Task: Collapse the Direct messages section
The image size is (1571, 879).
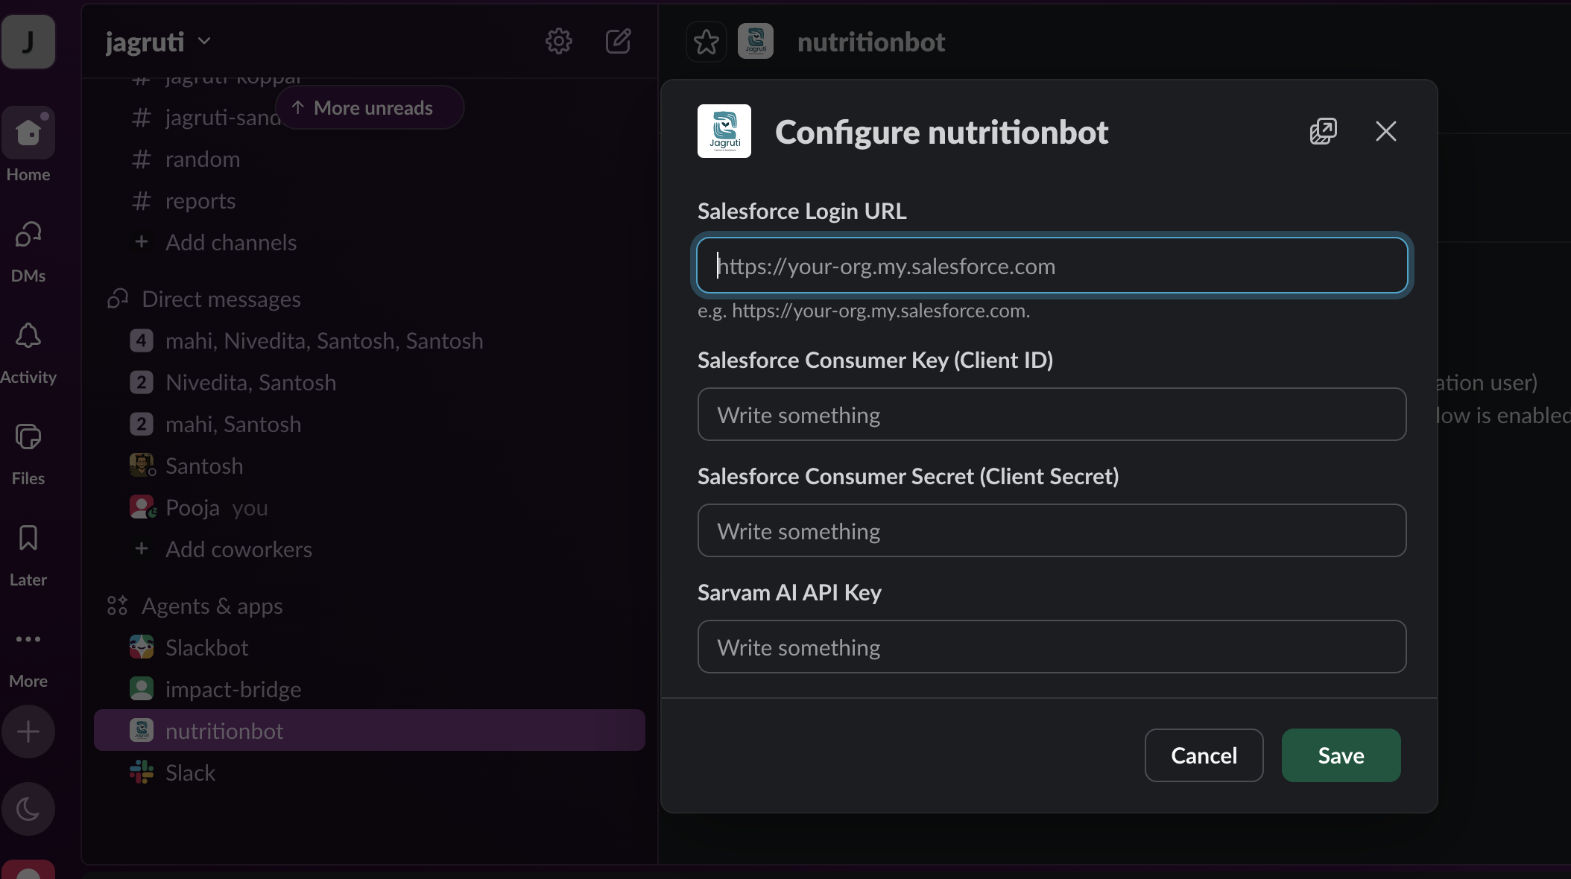Action: [x=221, y=299]
